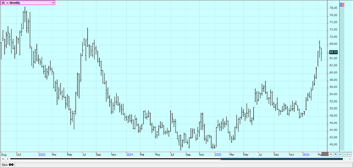Toggle the rightmost red spacing icon
The width and height of the screenshot is (353, 168).
pos(349,154)
